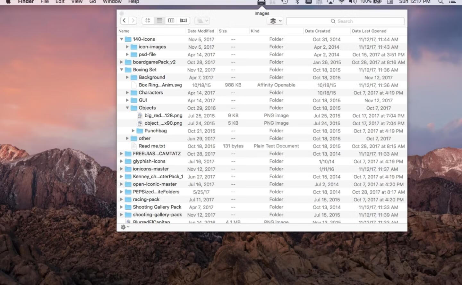Open the Edit menu

pyautogui.click(x=60, y=2)
